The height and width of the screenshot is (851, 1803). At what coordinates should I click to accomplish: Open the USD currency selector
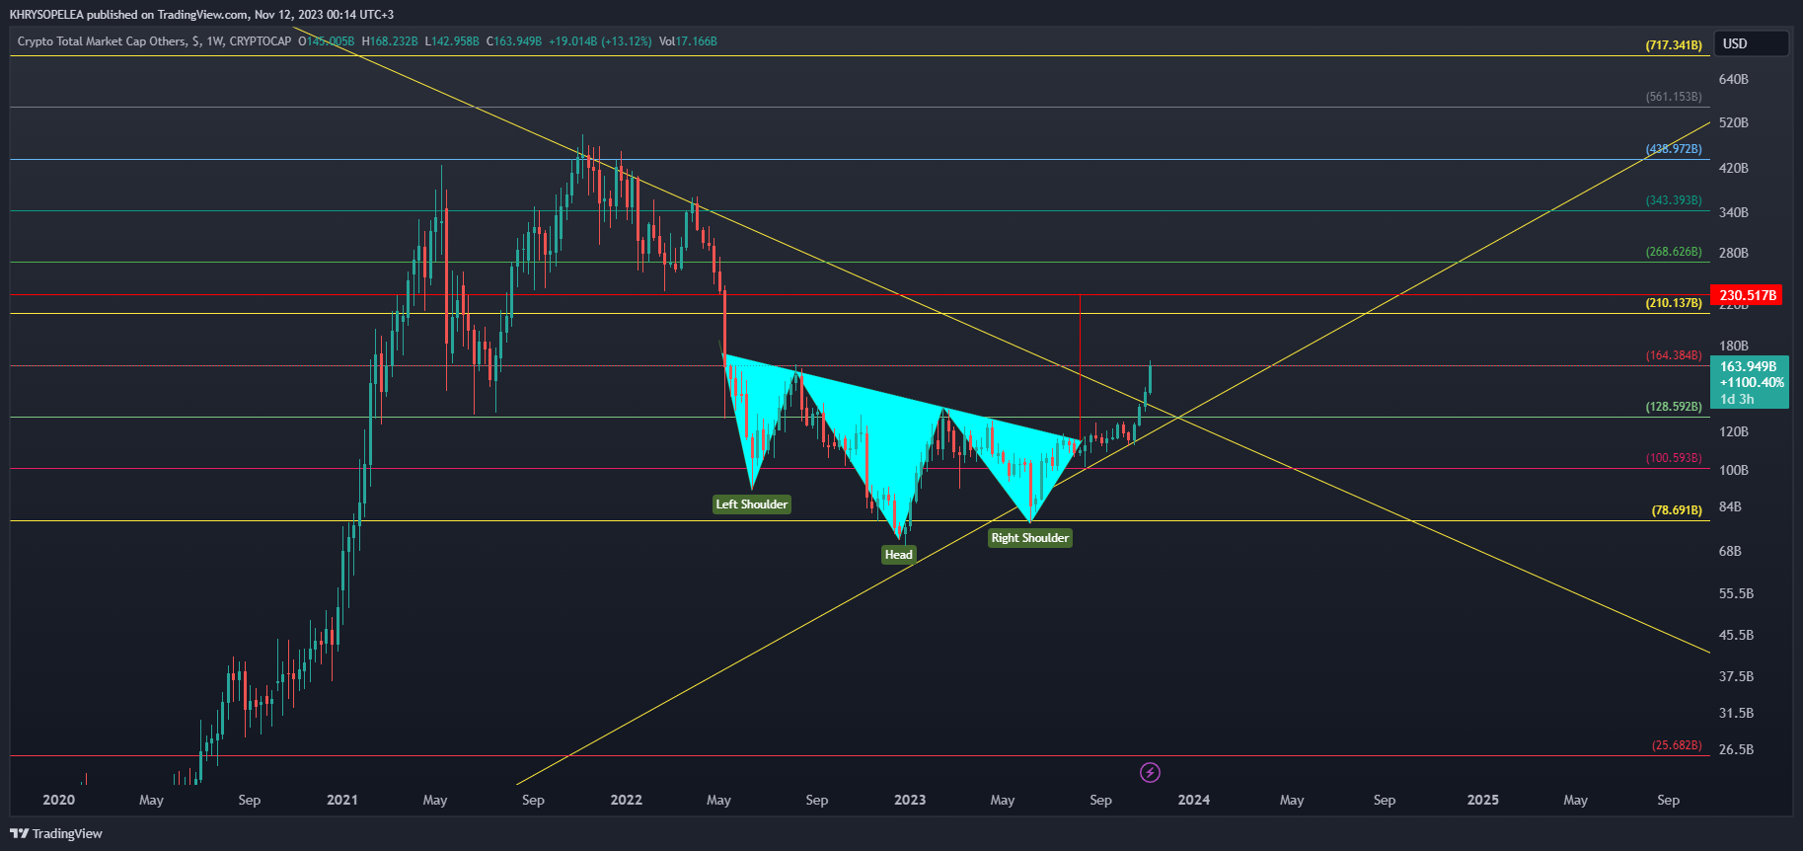[1752, 43]
